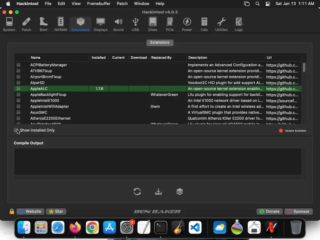Check the ACPIBatteryManager row checkbox
Image resolution: width=320 pixels, height=240 pixels.
point(18,65)
